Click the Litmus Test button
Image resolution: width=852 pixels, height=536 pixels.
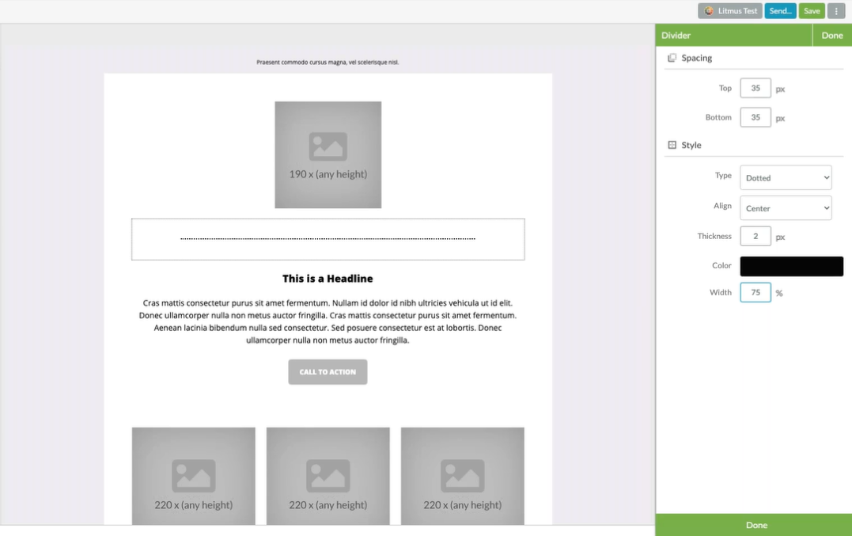tap(729, 11)
